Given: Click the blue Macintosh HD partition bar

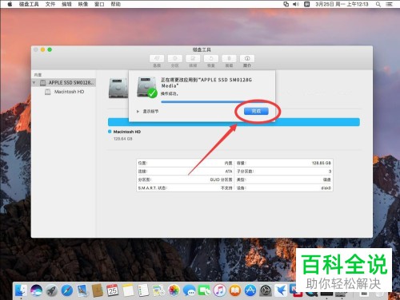Looking at the screenshot, I should (x=234, y=122).
